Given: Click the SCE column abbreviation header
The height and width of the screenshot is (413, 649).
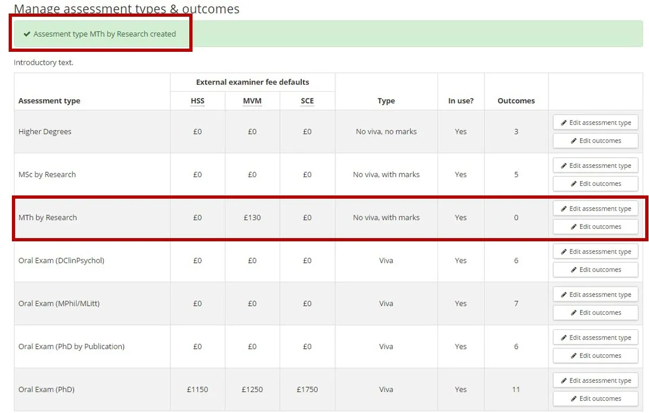Looking at the screenshot, I should [x=307, y=101].
